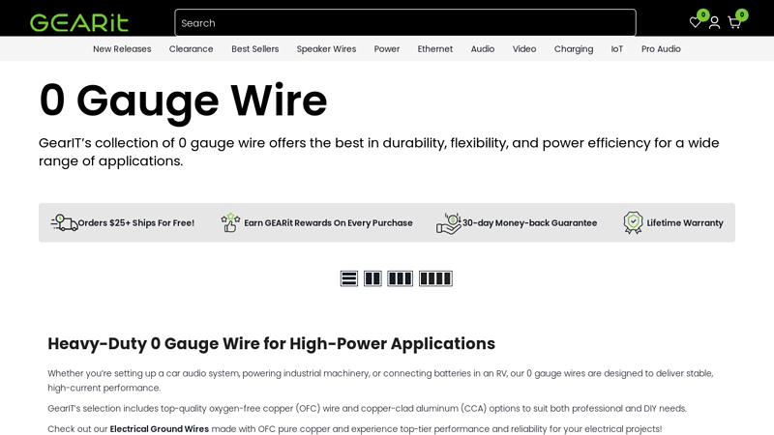Open the wishlist heart icon
The width and height of the screenshot is (774, 435).
(x=695, y=22)
